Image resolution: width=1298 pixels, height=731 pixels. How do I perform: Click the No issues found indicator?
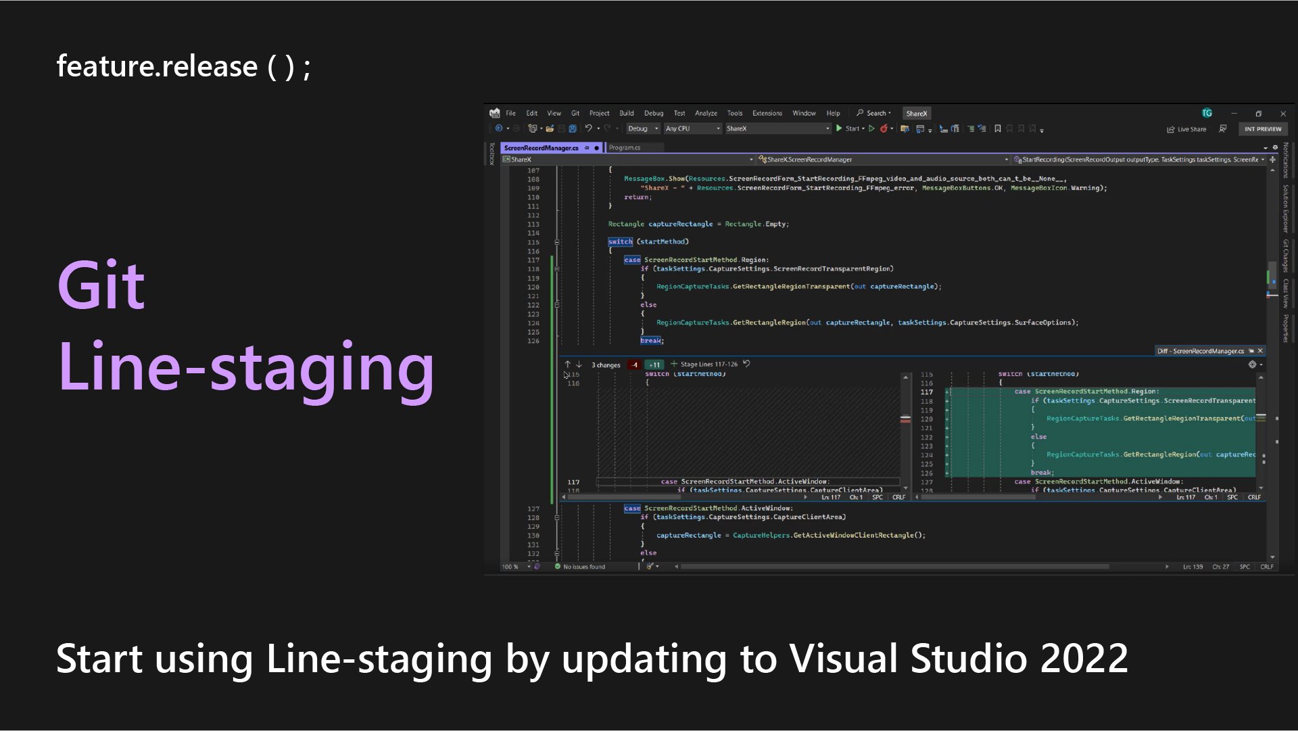pos(580,567)
